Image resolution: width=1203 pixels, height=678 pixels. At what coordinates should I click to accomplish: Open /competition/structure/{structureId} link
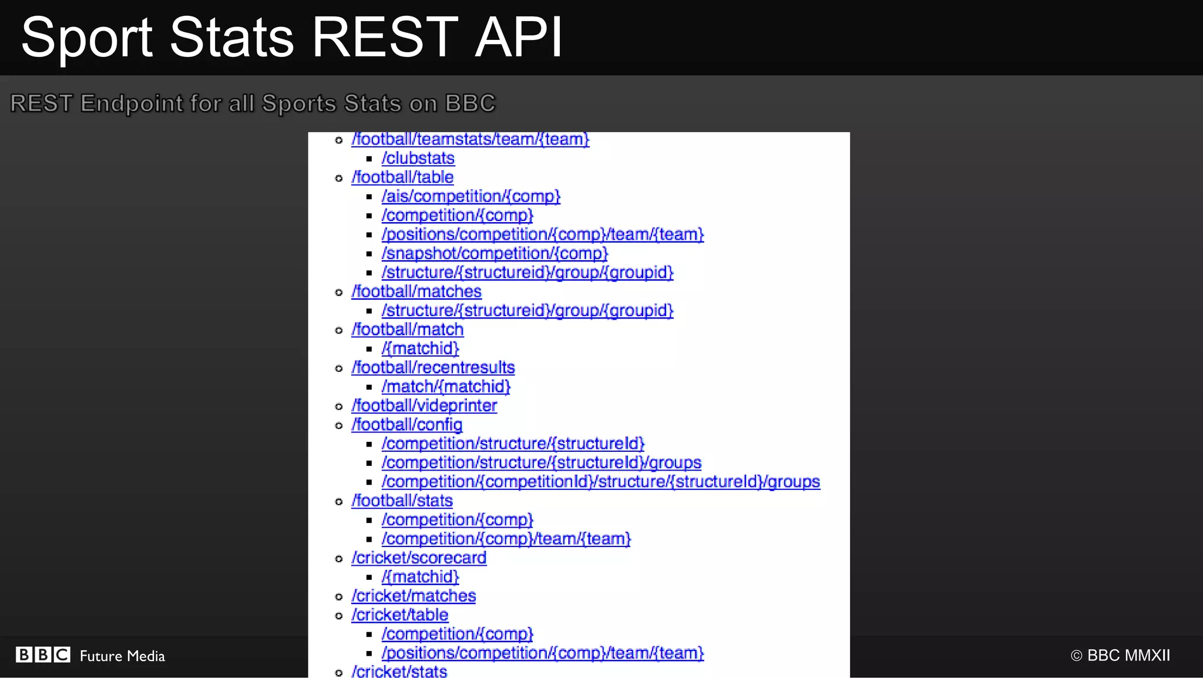[x=513, y=444]
